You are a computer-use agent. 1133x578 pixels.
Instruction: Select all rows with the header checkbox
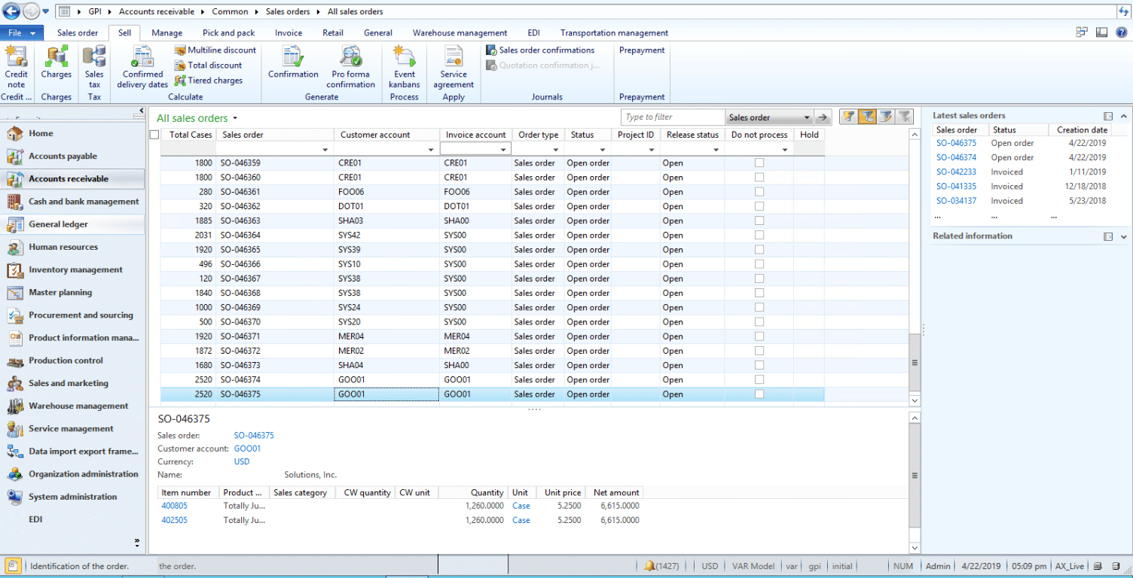coord(154,134)
